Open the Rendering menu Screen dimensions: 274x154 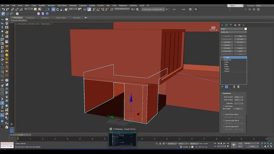point(73,6)
